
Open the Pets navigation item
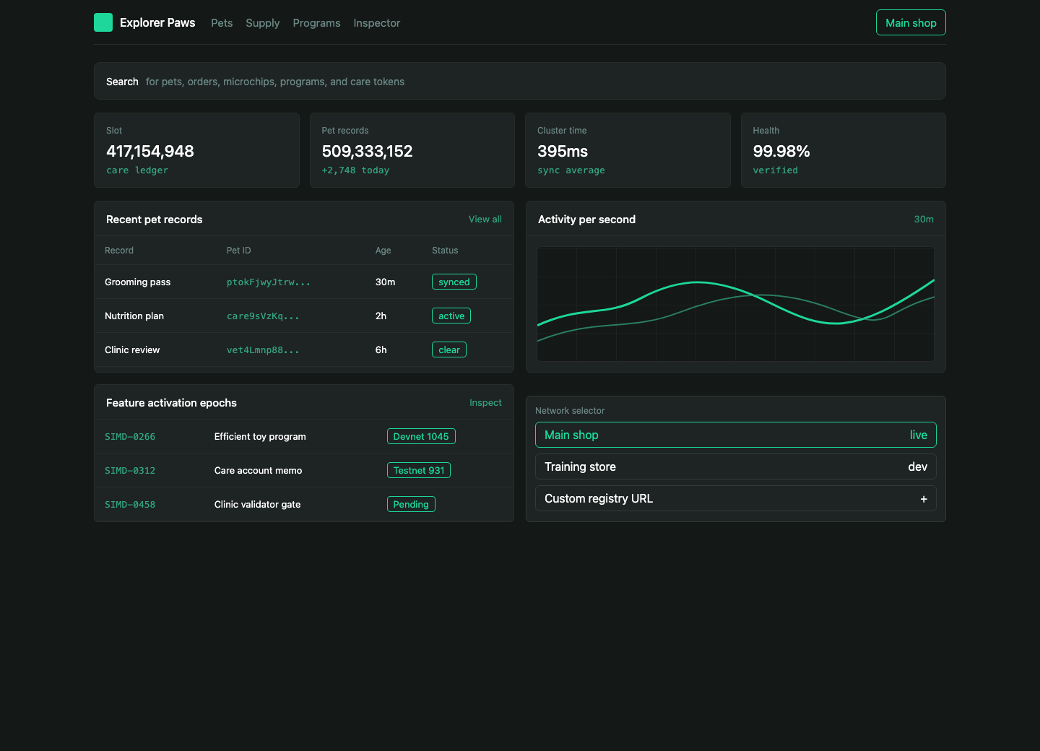[222, 23]
